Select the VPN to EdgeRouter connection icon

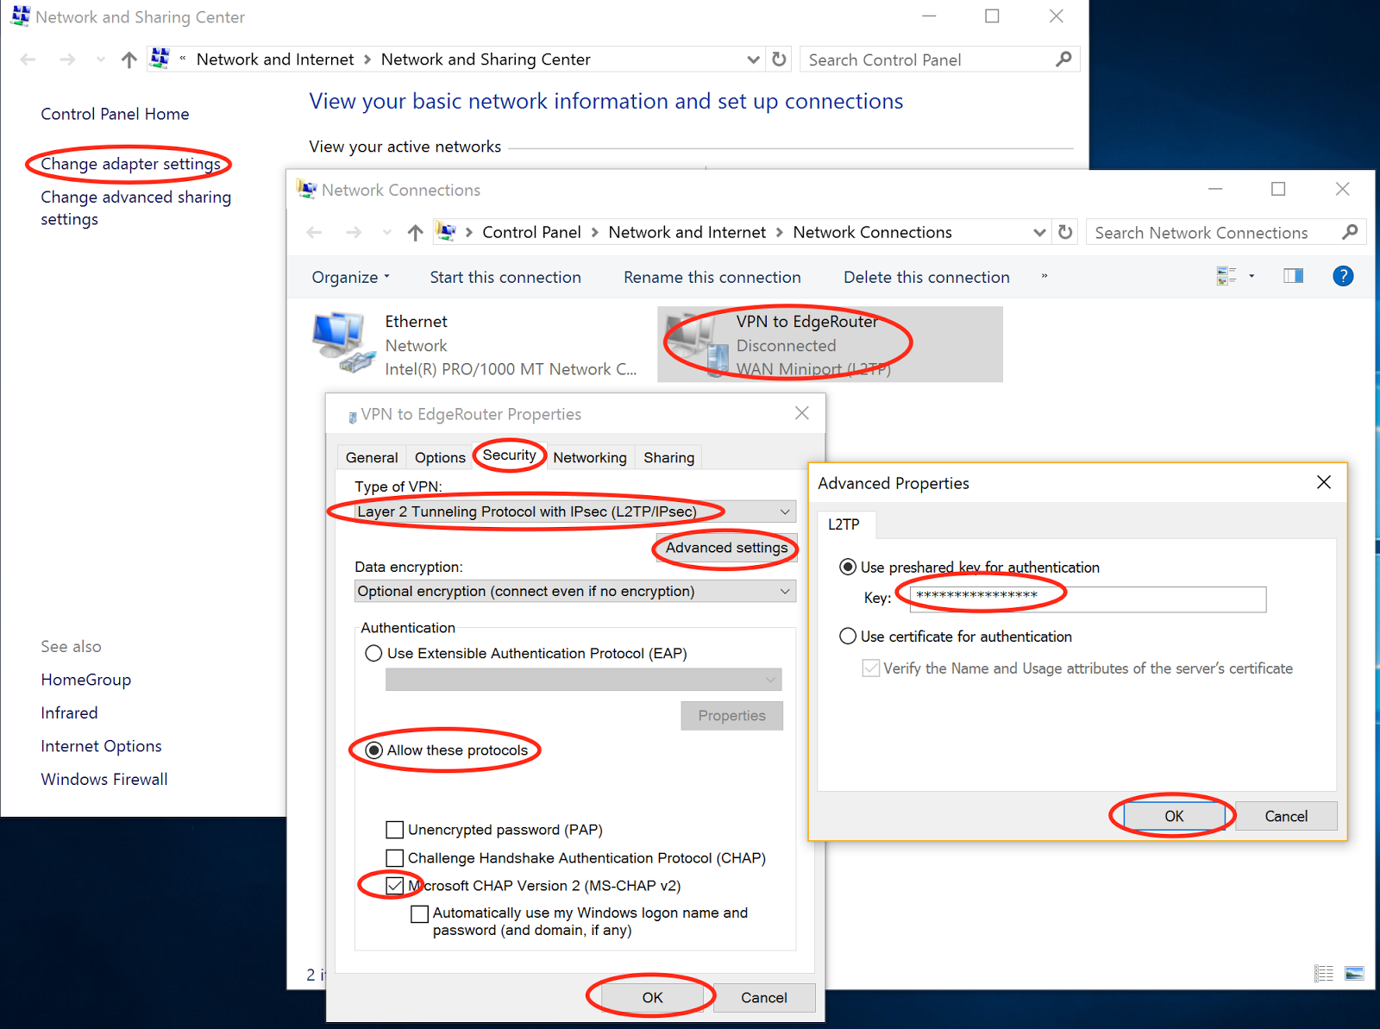[695, 345]
